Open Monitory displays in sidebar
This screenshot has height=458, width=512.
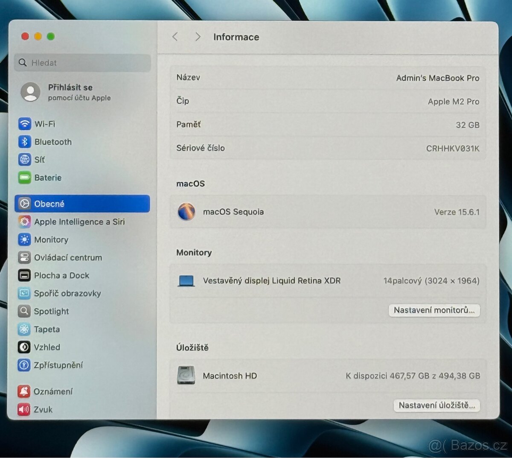[51, 239]
